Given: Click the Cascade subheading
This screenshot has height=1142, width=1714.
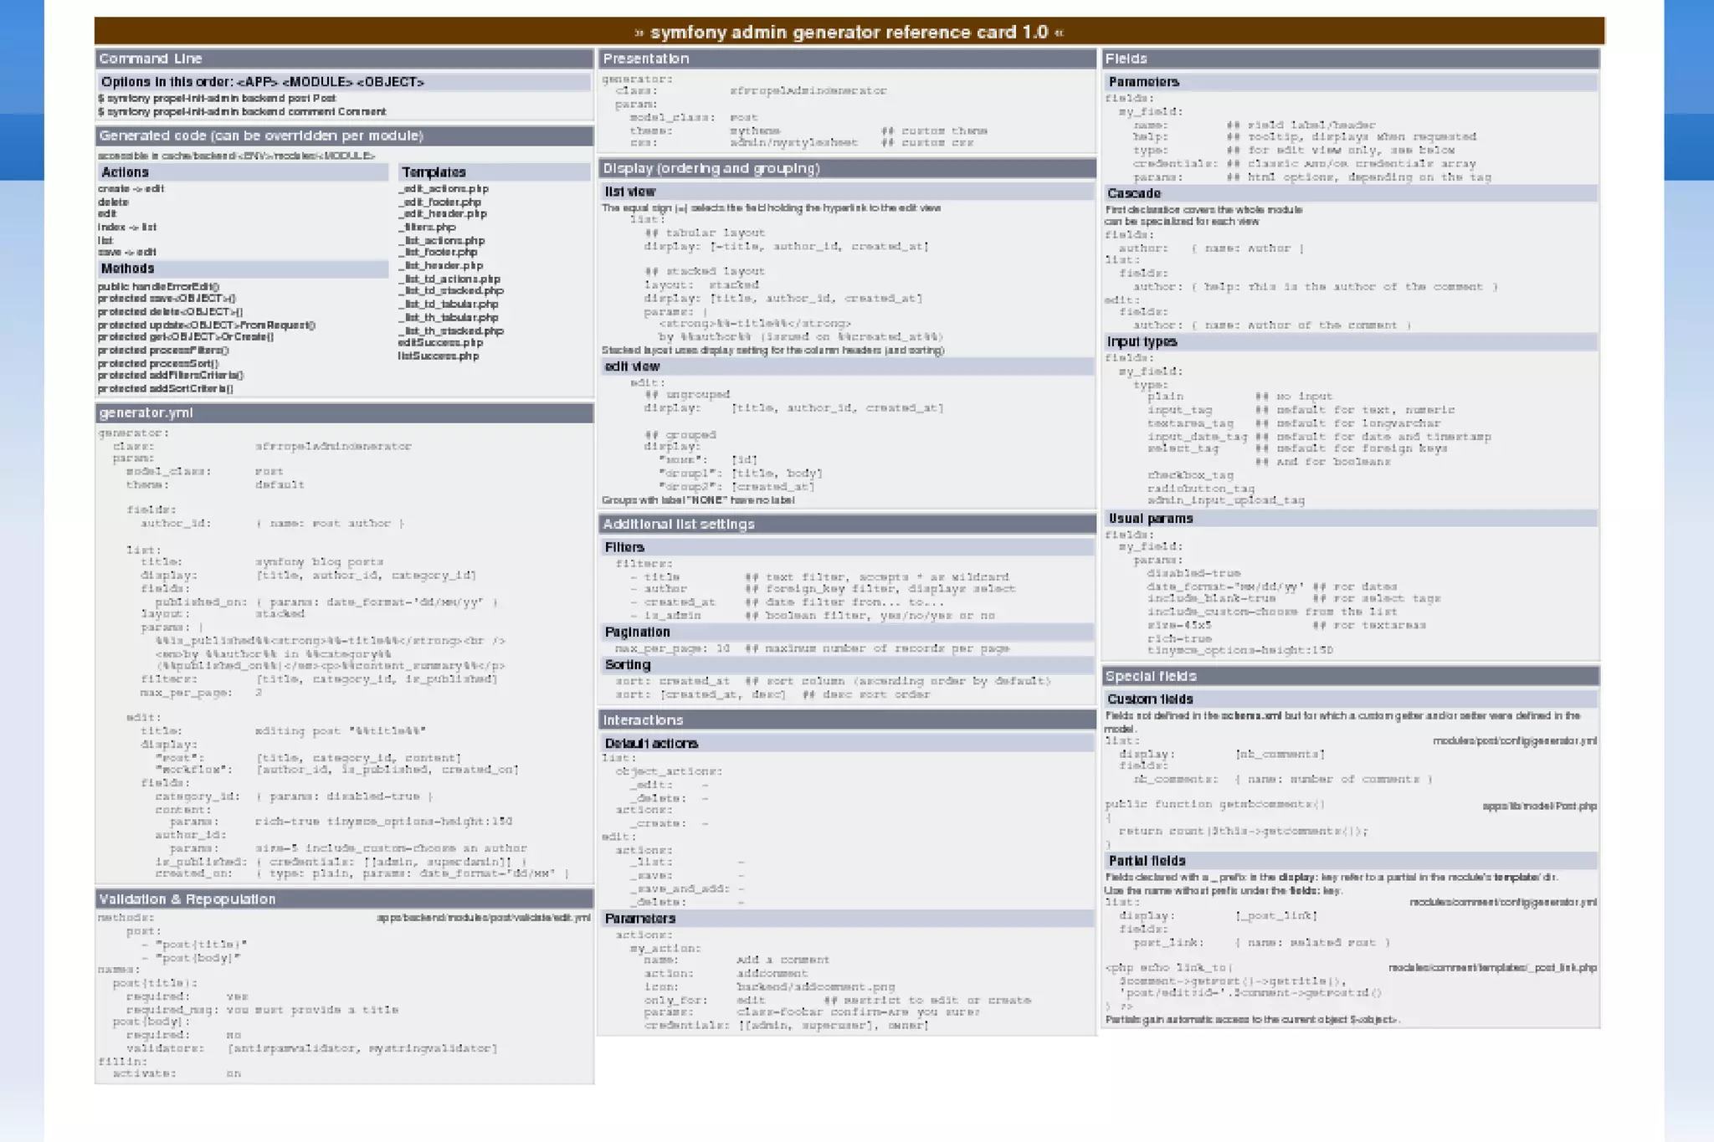Looking at the screenshot, I should pos(1350,193).
